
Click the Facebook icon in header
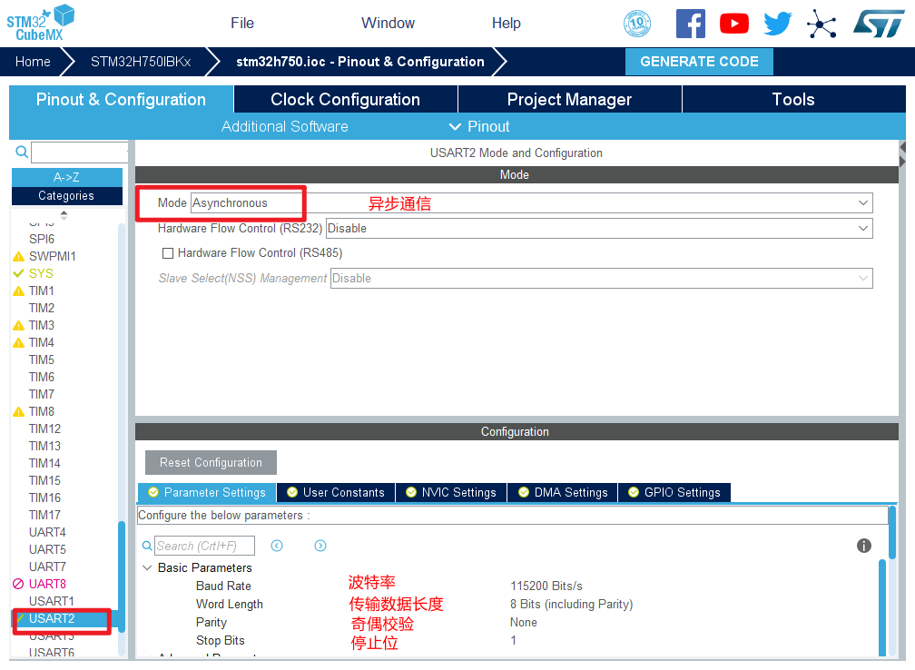(x=690, y=24)
